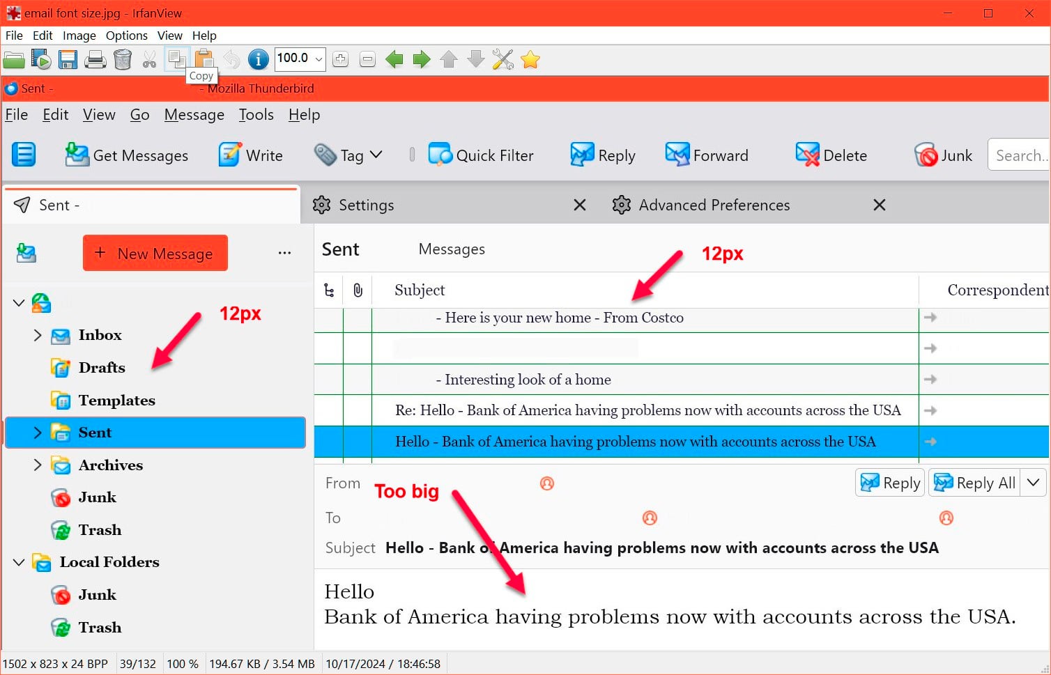Image resolution: width=1051 pixels, height=675 pixels.
Task: Click the Junk button in Thunderbird's toolbar
Action: (x=944, y=155)
